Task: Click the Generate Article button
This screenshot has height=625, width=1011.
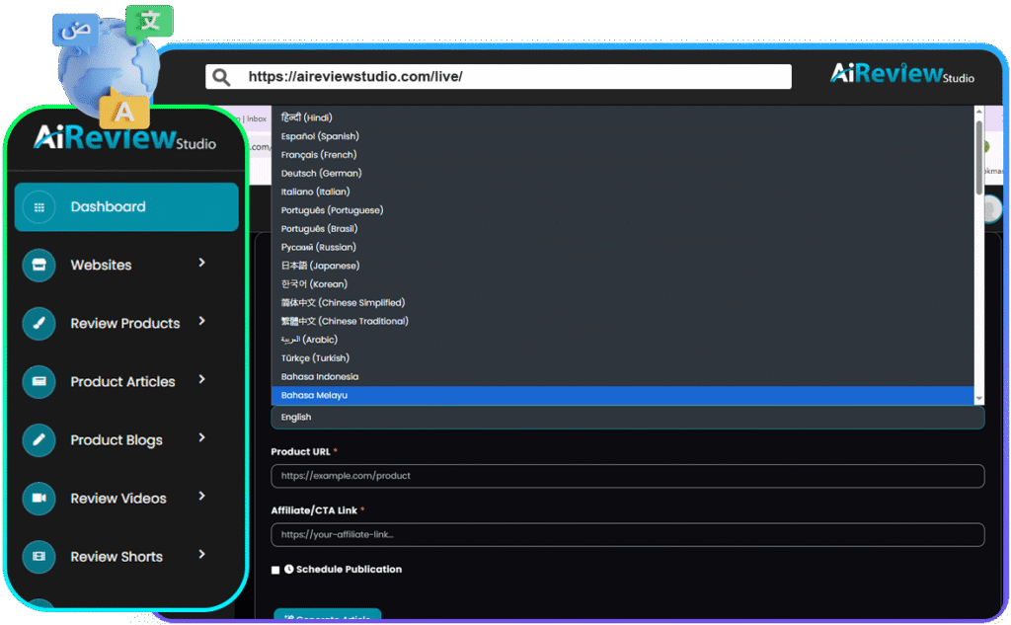Action: coord(327,616)
